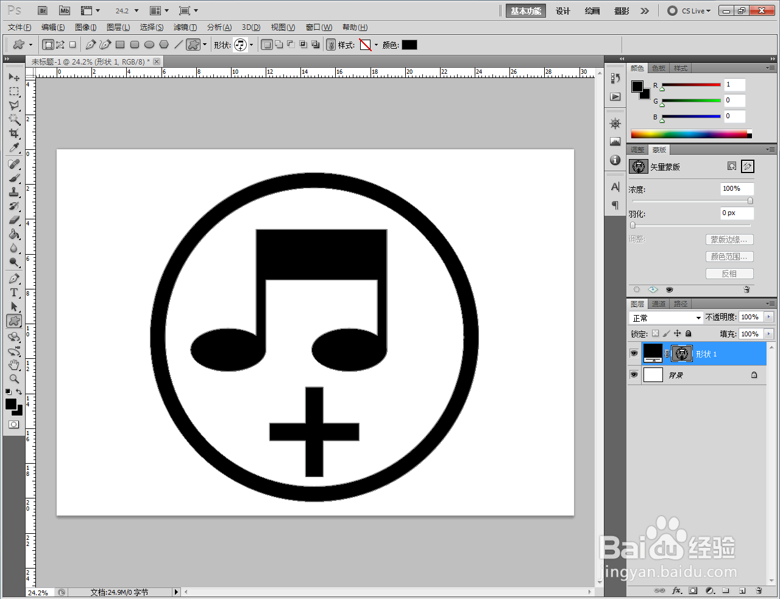Switch to the 基本功能 workspace
This screenshot has width=780, height=599.
click(526, 11)
